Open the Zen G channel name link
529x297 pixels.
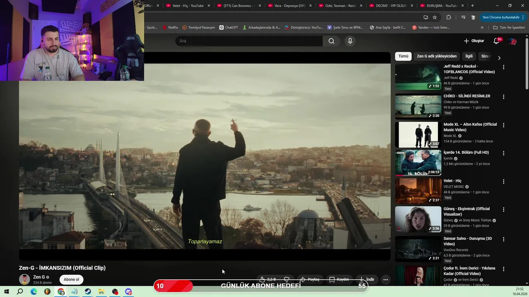pos(39,277)
